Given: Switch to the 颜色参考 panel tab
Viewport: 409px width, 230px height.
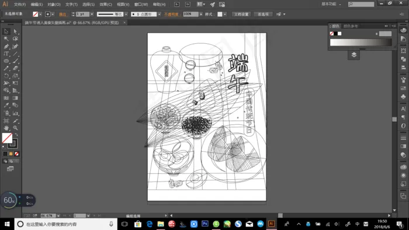Looking at the screenshot, I should (x=351, y=26).
